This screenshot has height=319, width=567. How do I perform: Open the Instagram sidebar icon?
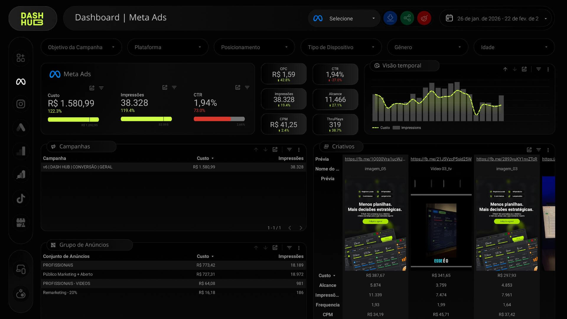[x=21, y=104]
